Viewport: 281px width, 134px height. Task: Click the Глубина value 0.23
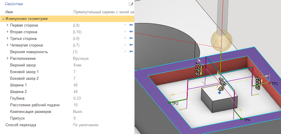[77, 98]
